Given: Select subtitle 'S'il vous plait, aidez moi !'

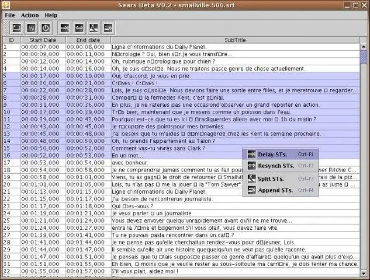Looking at the screenshot, I should (x=235, y=271).
